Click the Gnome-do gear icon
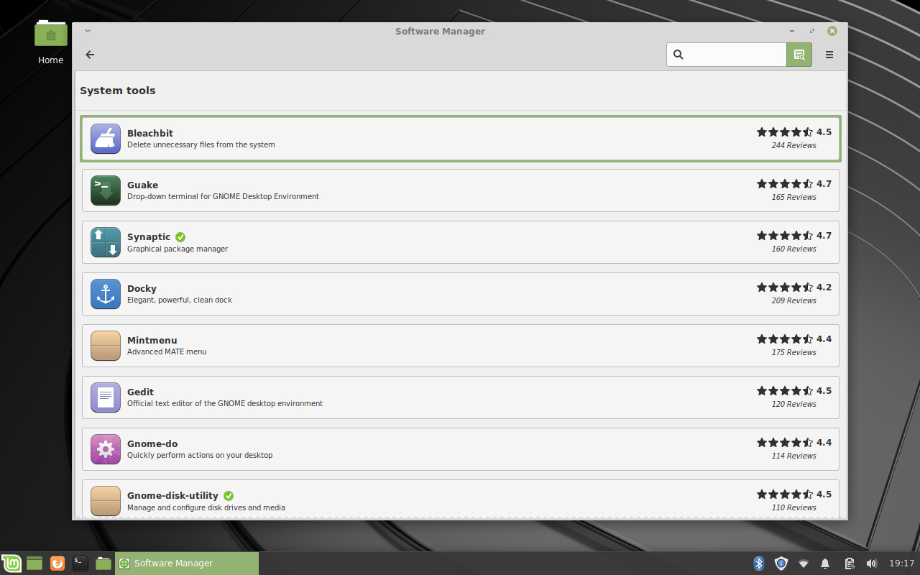The height and width of the screenshot is (575, 920). (x=105, y=449)
